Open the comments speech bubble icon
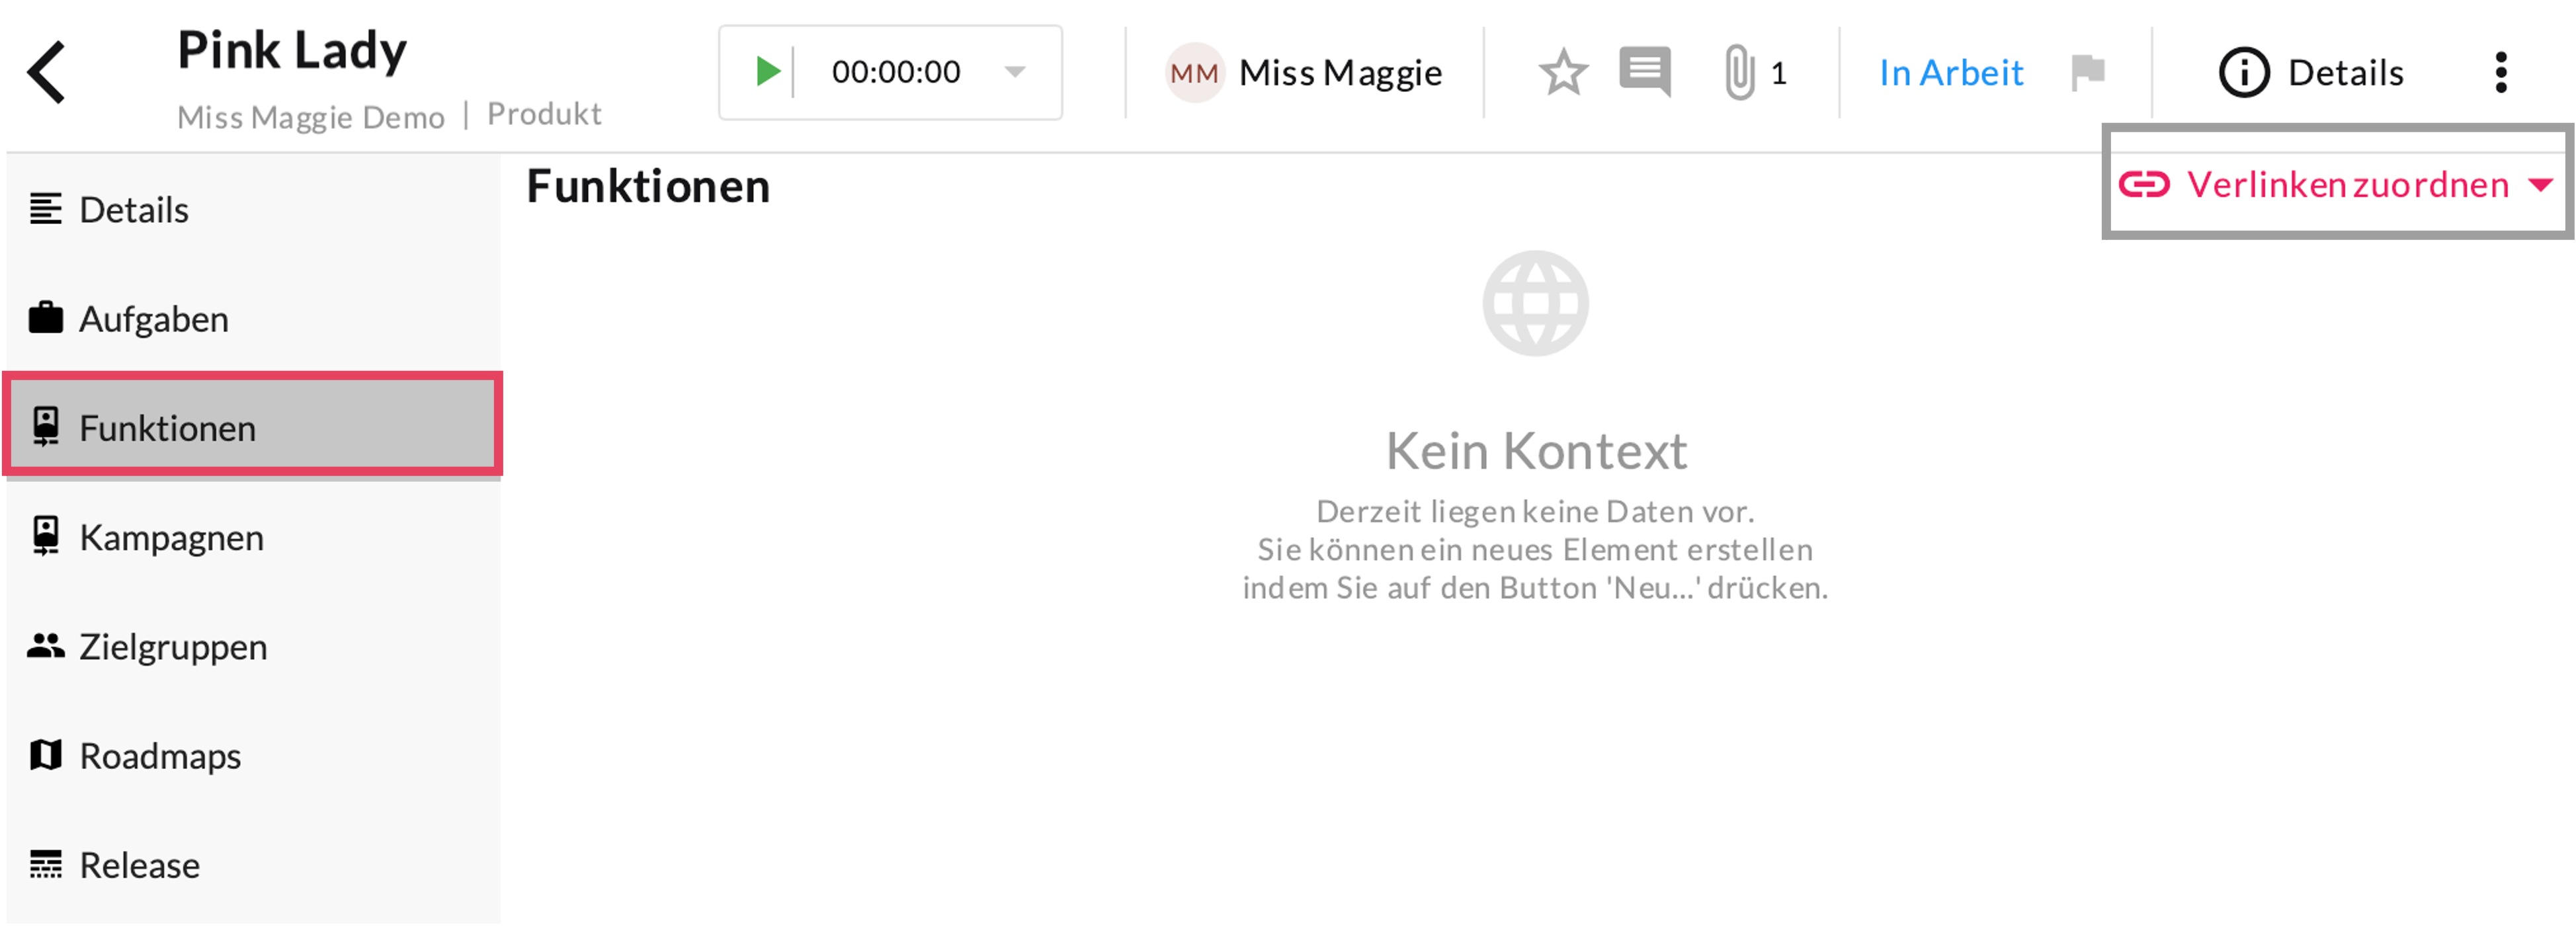 click(x=1644, y=72)
